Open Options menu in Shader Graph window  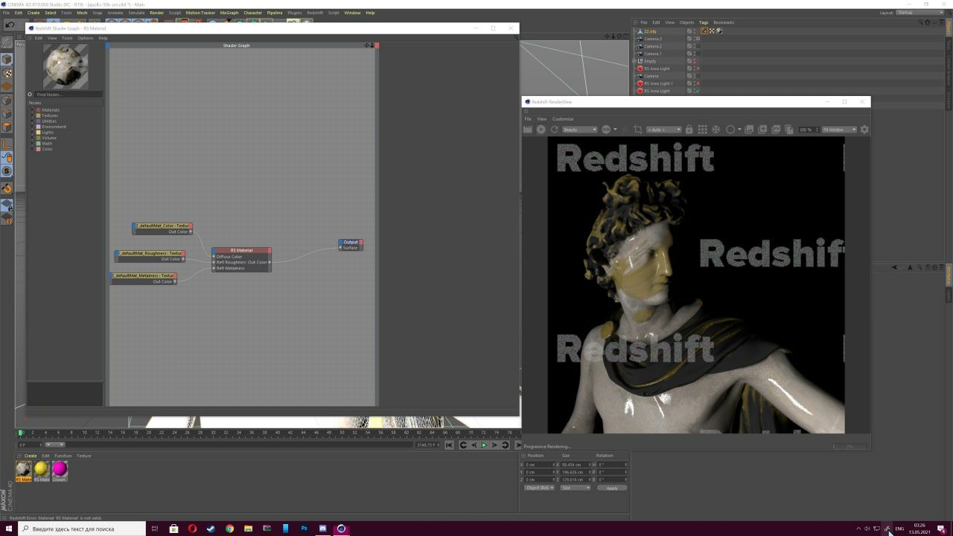[86, 38]
